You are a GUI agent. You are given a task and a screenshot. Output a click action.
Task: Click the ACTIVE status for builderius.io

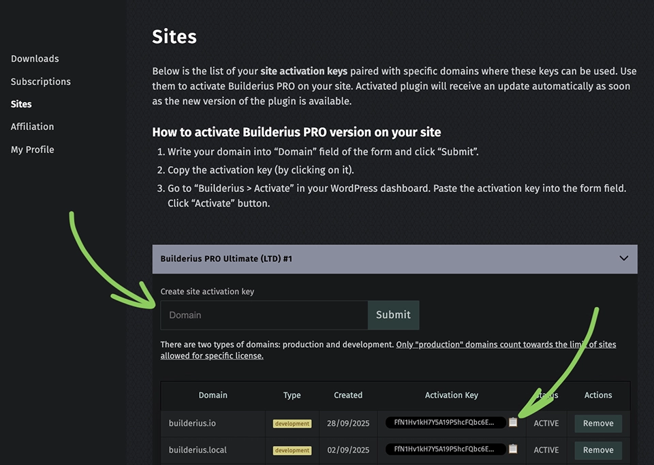(x=546, y=423)
